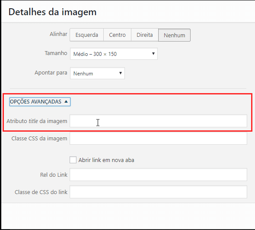Click the Classe de CSS do link label
The width and height of the screenshot is (255, 230).
point(41,192)
